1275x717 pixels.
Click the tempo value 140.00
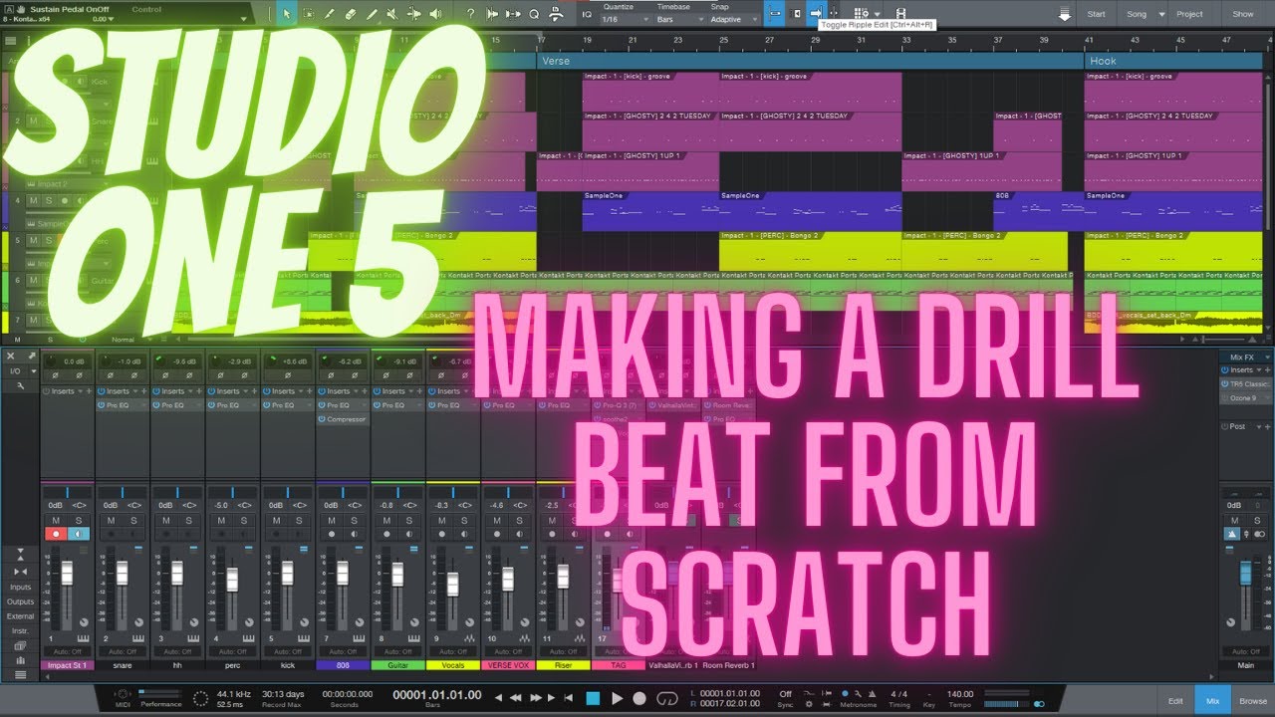click(960, 694)
